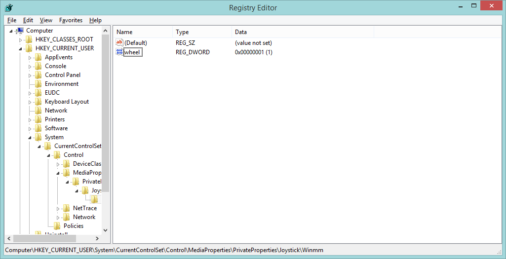The image size is (506, 259).
Task: Open the Edit menu
Action: tap(28, 20)
